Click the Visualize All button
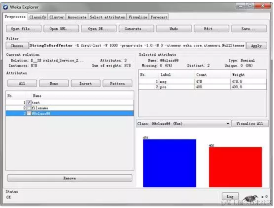 click(250, 124)
